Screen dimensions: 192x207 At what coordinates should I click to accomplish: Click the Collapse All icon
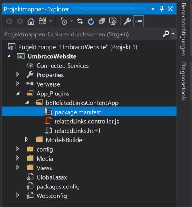pos(102,21)
